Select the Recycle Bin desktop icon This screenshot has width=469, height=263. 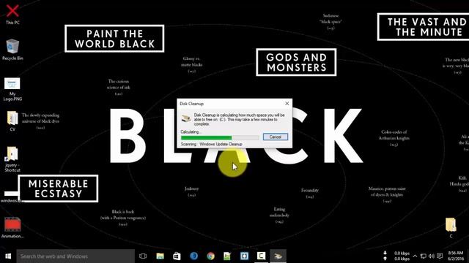coord(12,50)
